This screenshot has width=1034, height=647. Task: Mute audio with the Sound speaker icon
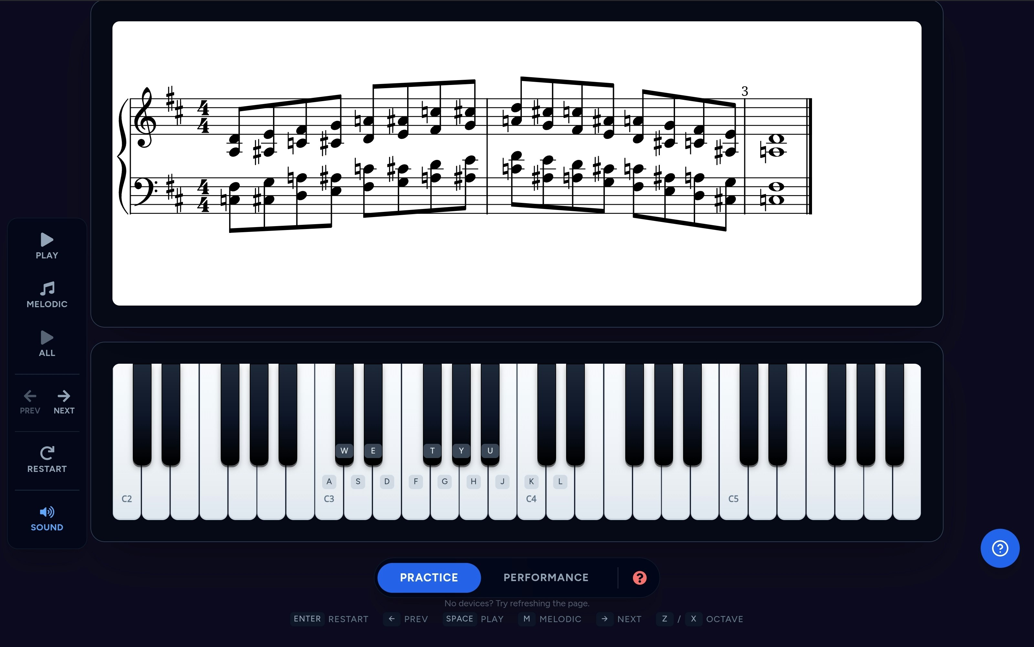[47, 512]
